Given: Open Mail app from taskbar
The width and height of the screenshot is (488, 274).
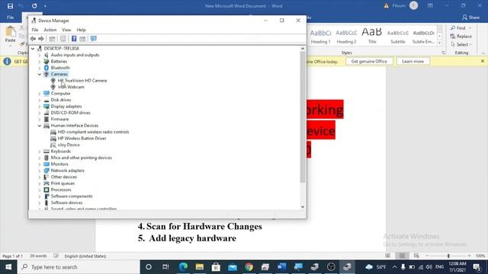Looking at the screenshot, I should (233, 267).
